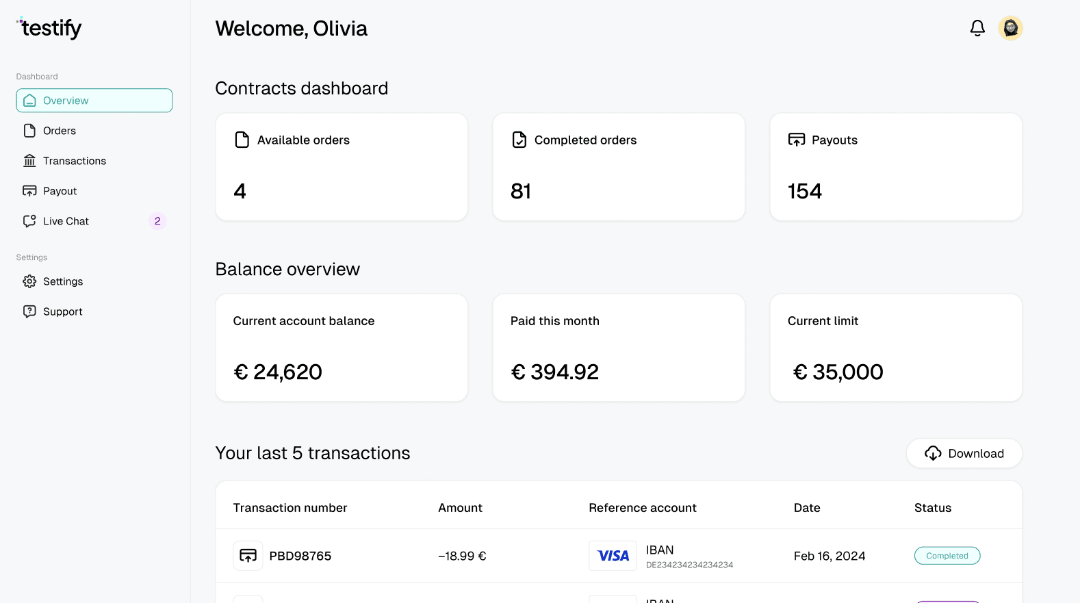The image size is (1080, 603).
Task: Click the VISA card logo
Action: click(x=613, y=556)
